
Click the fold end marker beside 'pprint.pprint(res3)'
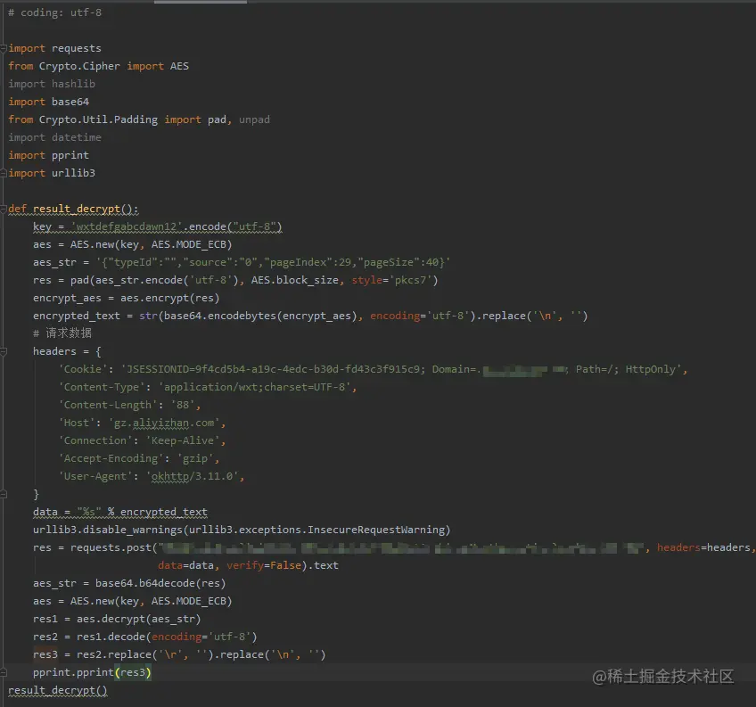4,672
